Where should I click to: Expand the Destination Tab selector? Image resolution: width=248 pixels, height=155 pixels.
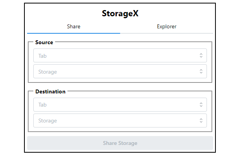click(x=120, y=105)
